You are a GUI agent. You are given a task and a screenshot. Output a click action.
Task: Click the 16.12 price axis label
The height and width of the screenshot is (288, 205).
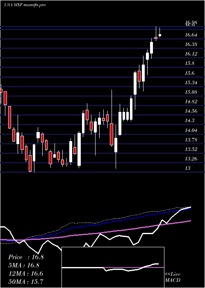191,54
